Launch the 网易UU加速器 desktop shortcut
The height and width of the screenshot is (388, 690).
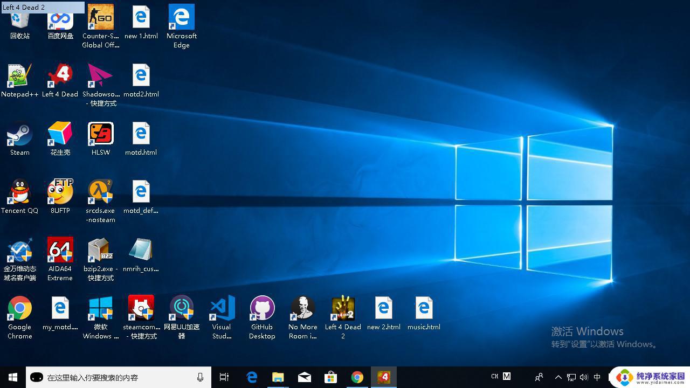click(x=182, y=317)
